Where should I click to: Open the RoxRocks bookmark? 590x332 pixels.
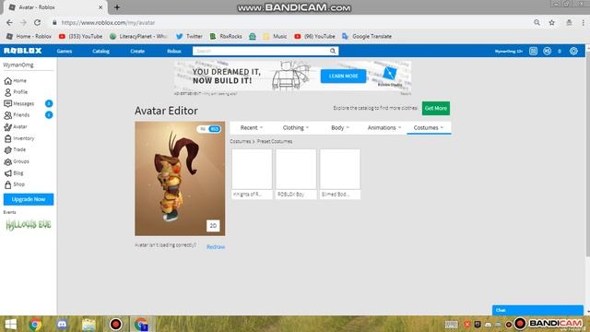click(226, 36)
